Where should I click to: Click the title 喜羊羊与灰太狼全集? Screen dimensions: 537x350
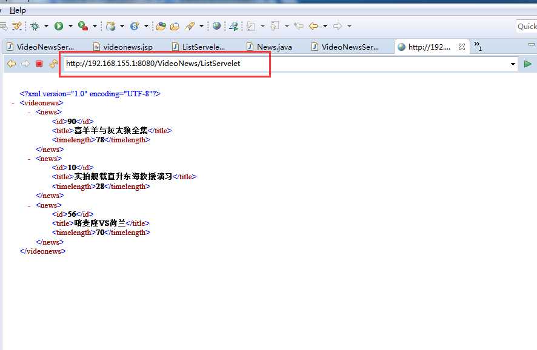pos(112,131)
